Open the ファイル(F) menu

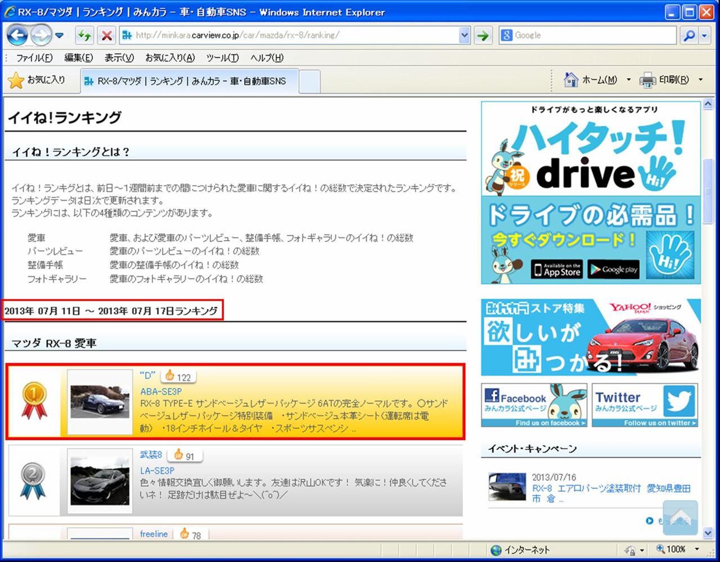34,58
